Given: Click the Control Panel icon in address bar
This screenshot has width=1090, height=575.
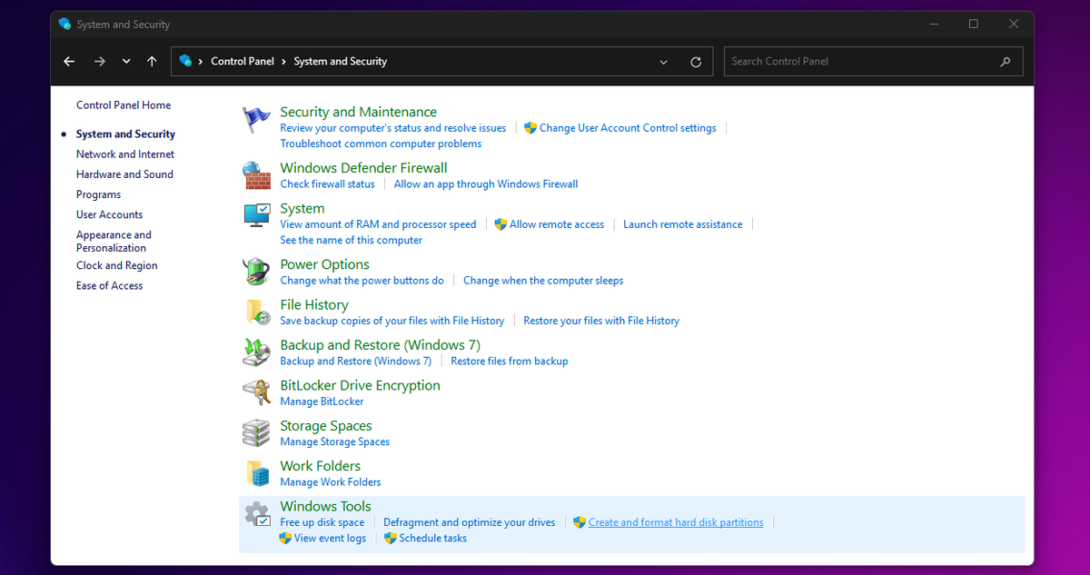Looking at the screenshot, I should (x=186, y=61).
